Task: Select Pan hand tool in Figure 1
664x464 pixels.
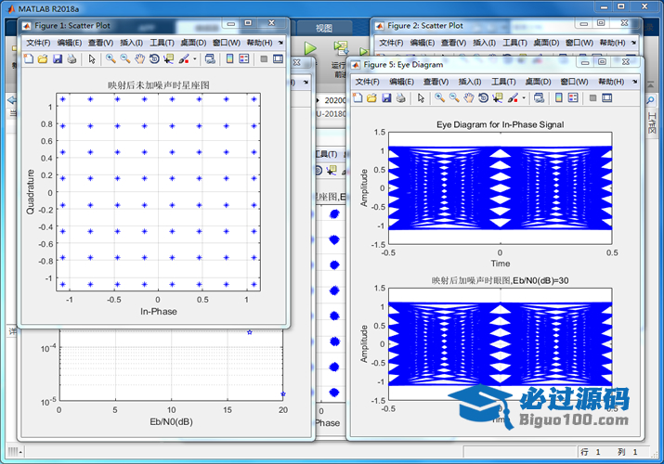Action: (139, 58)
